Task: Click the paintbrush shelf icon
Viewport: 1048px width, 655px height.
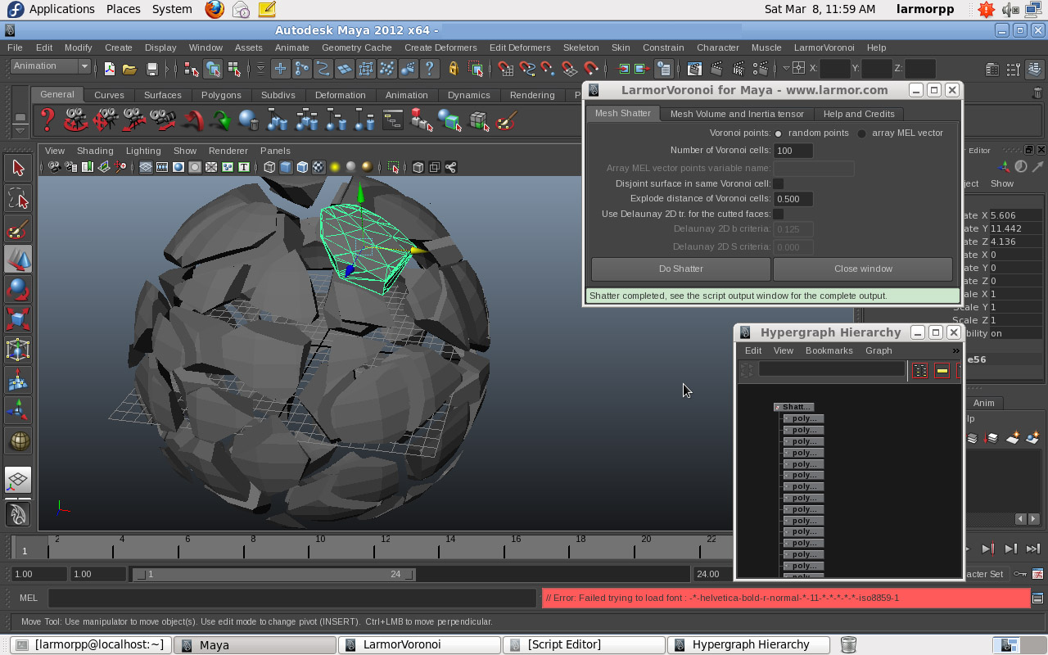Action: click(x=506, y=121)
